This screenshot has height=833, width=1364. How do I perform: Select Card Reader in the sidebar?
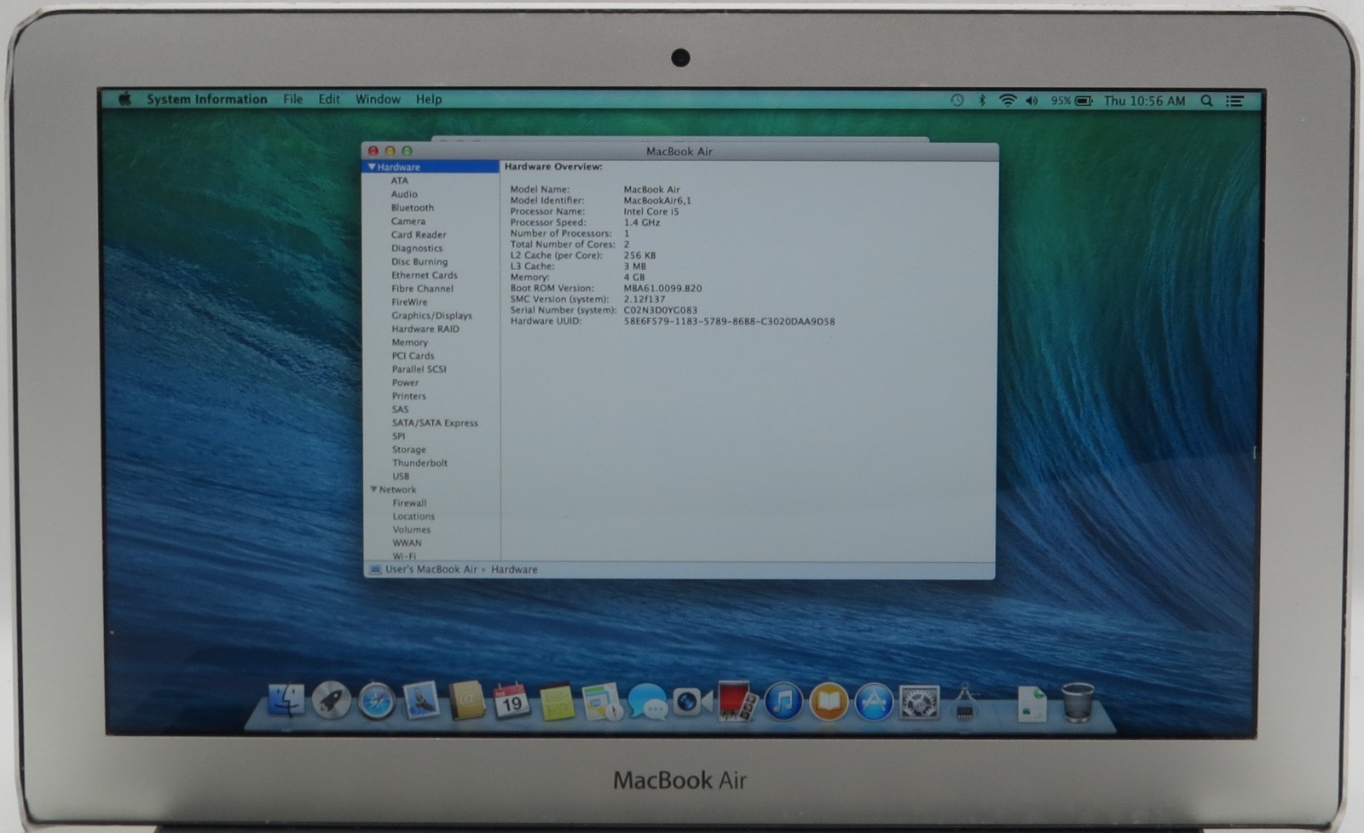(419, 235)
